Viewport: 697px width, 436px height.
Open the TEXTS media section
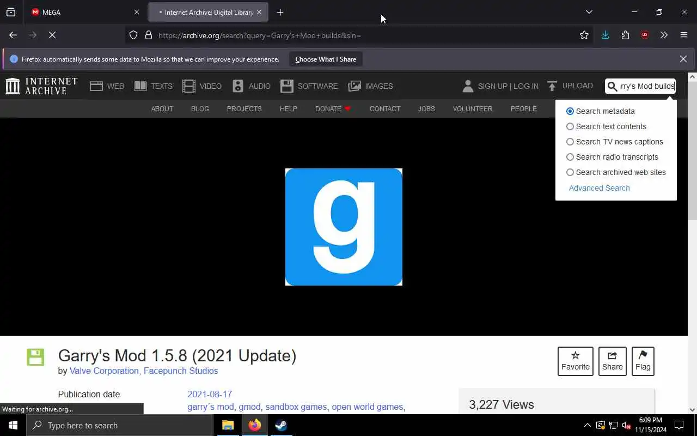[153, 86]
